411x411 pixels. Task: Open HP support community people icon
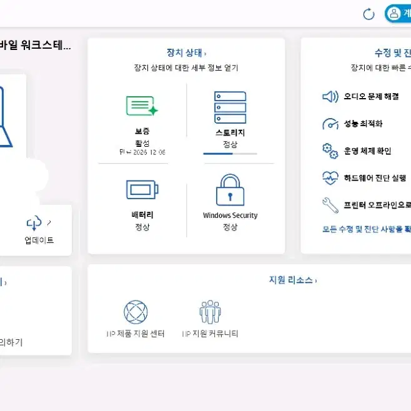(210, 312)
